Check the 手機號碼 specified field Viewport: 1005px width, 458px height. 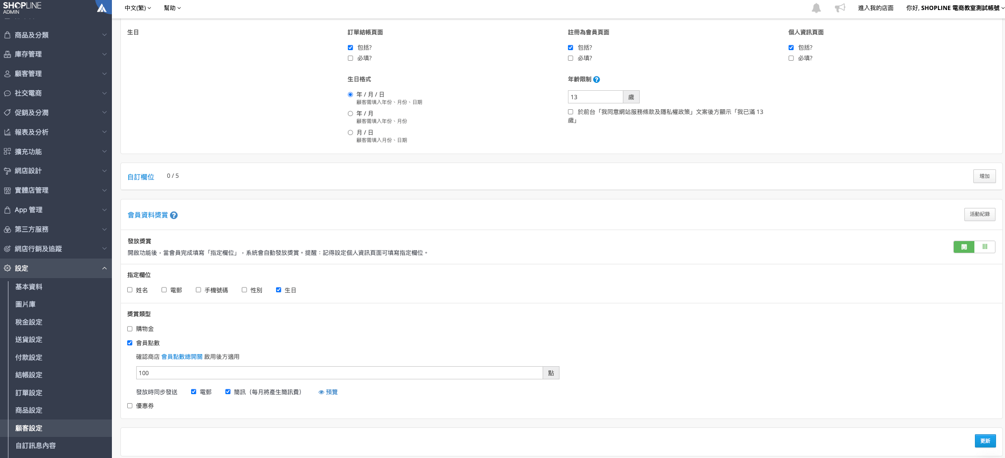coord(198,290)
